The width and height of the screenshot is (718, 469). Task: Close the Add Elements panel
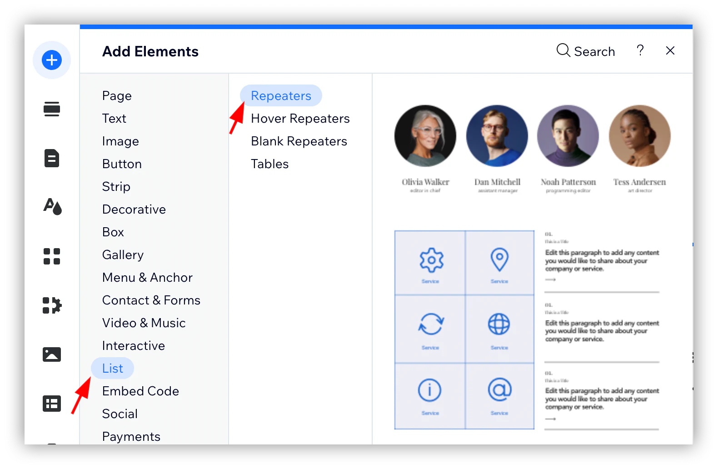[x=670, y=50]
